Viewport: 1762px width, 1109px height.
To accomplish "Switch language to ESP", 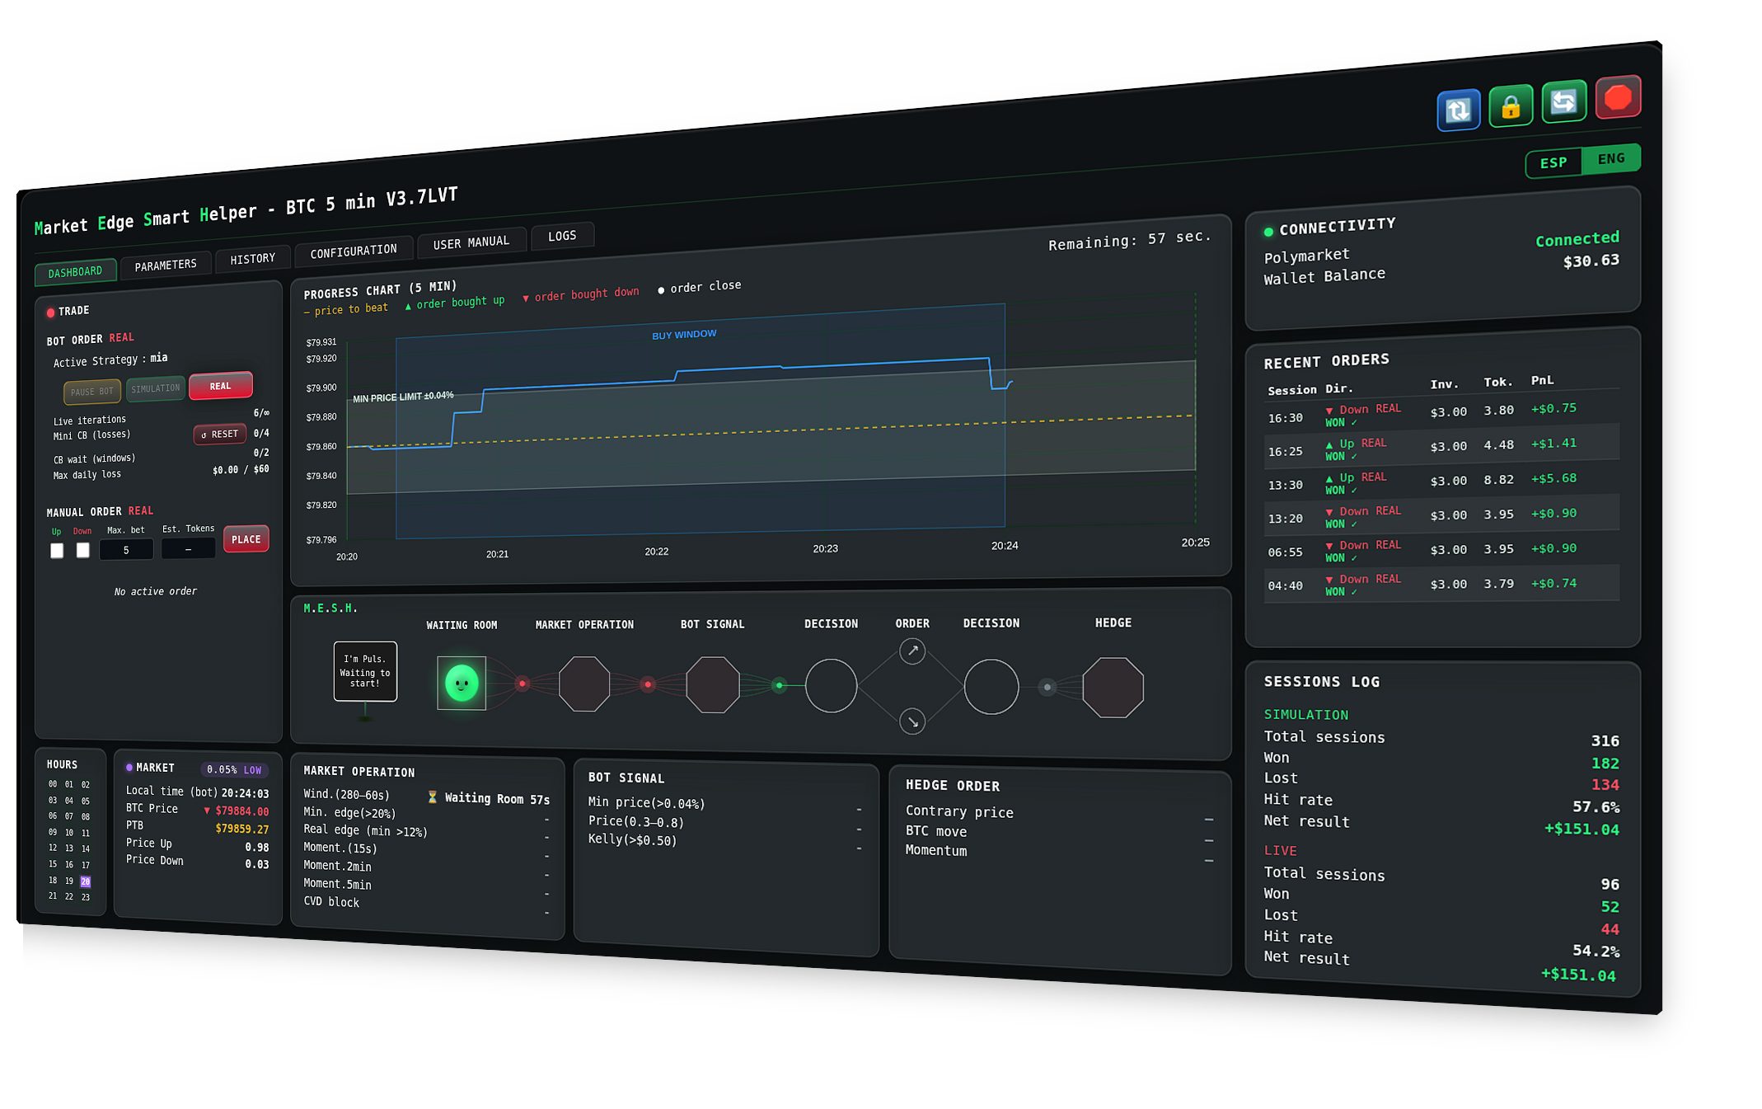I will [x=1553, y=162].
